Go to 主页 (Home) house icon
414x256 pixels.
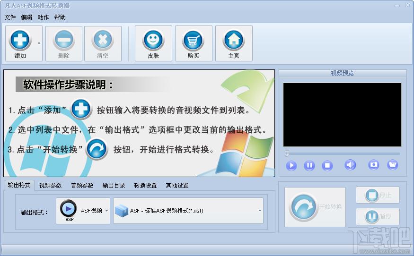point(234,40)
